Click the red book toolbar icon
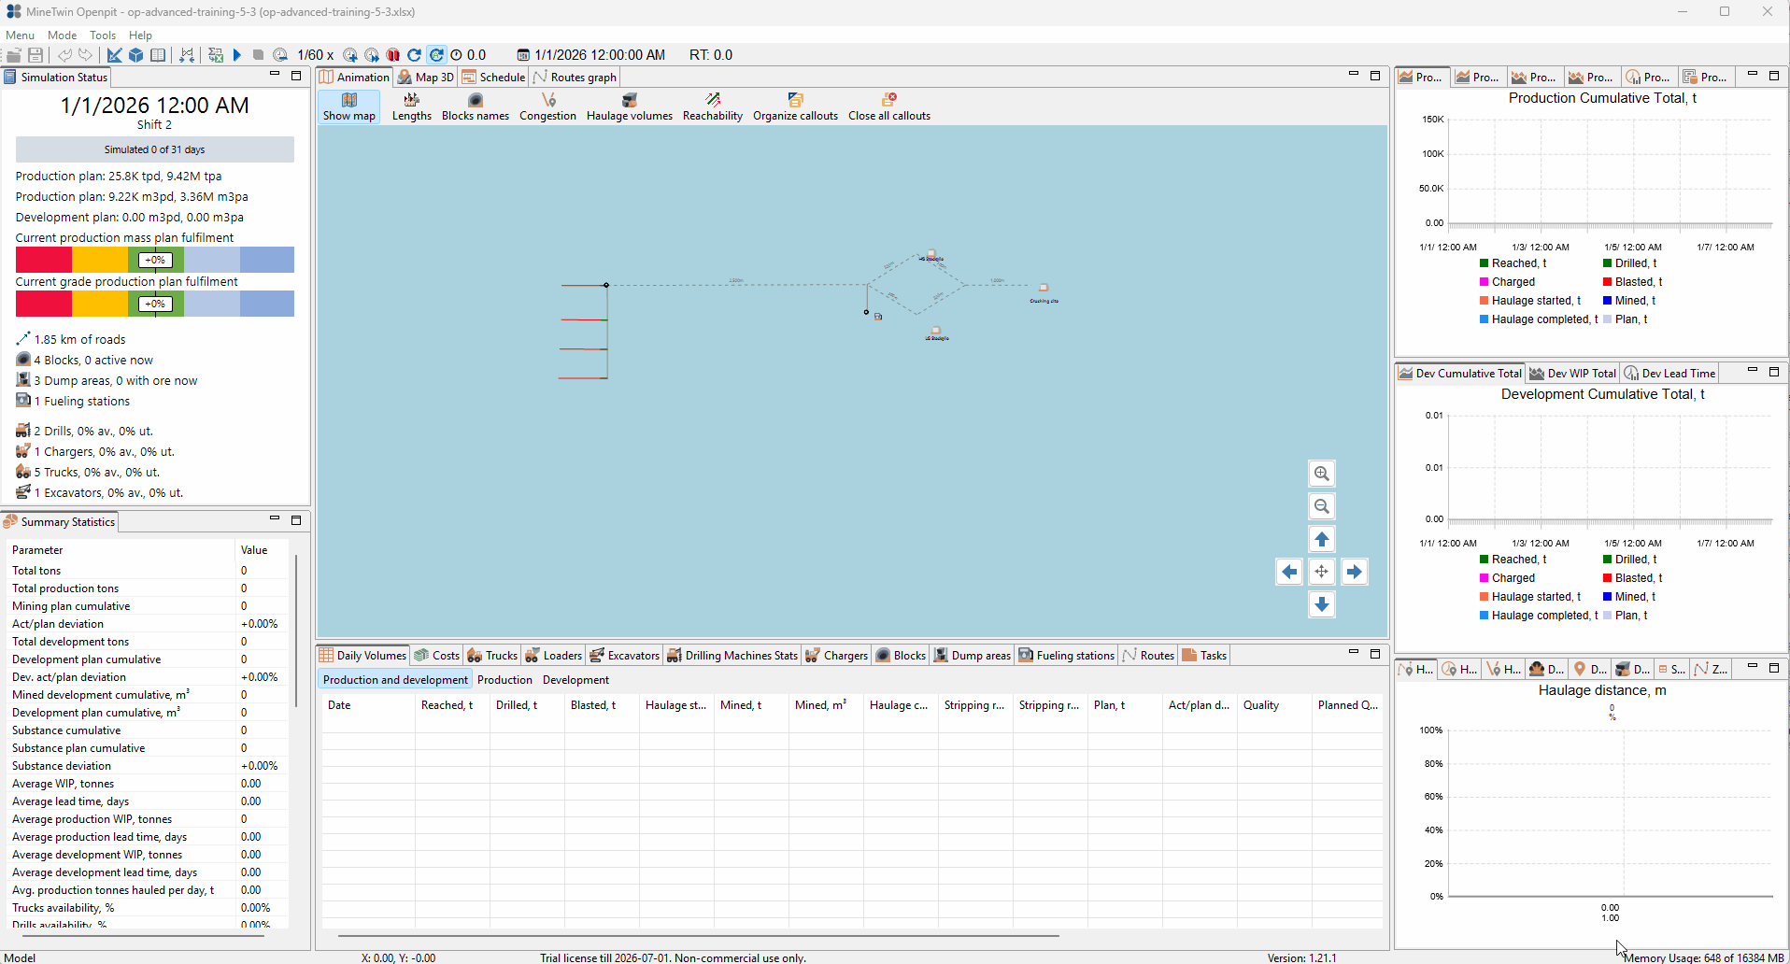The width and height of the screenshot is (1790, 964). [393, 55]
